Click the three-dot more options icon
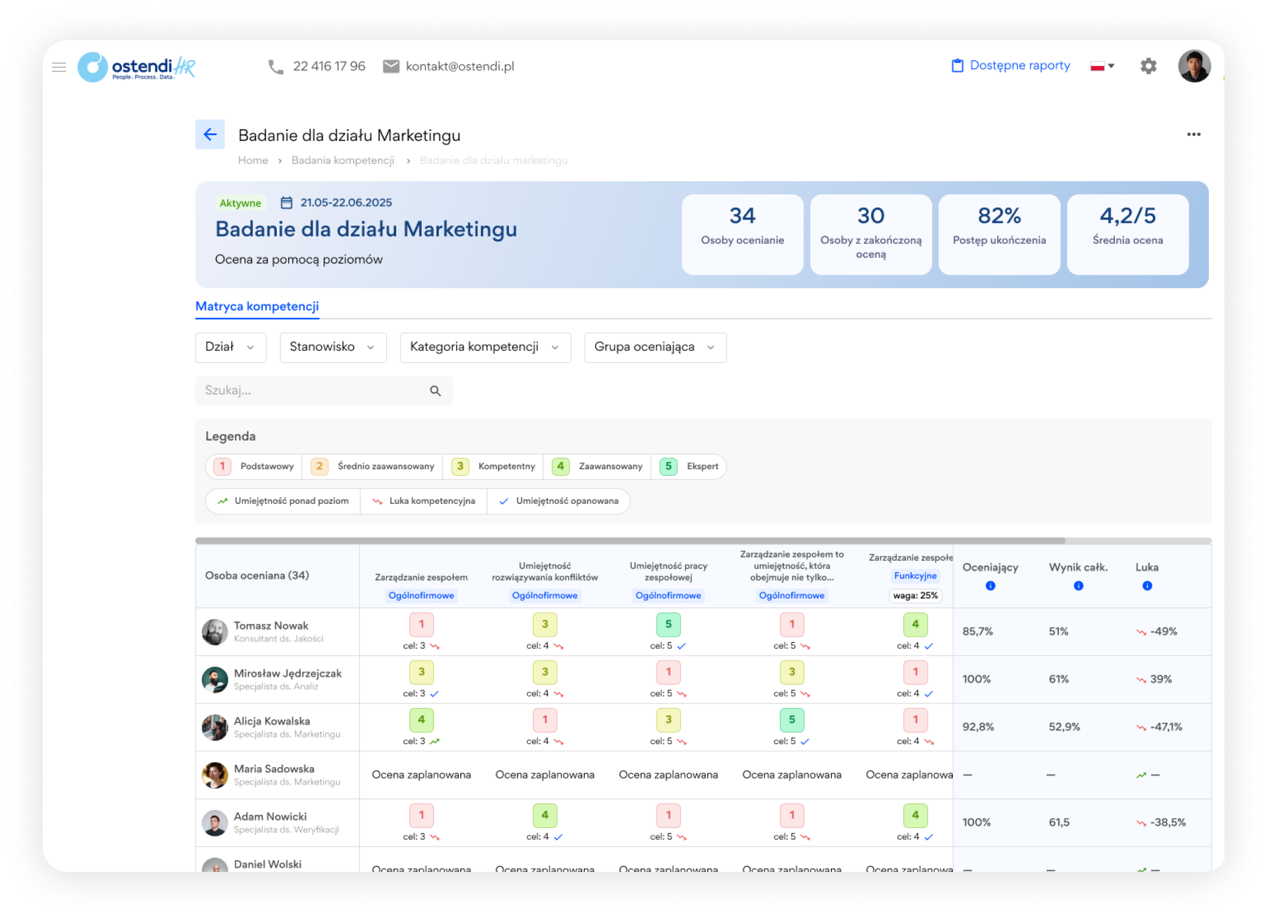 [x=1193, y=135]
